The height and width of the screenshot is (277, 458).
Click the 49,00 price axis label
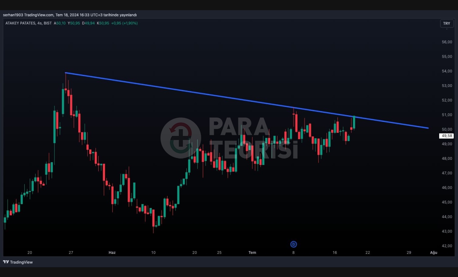click(447, 144)
